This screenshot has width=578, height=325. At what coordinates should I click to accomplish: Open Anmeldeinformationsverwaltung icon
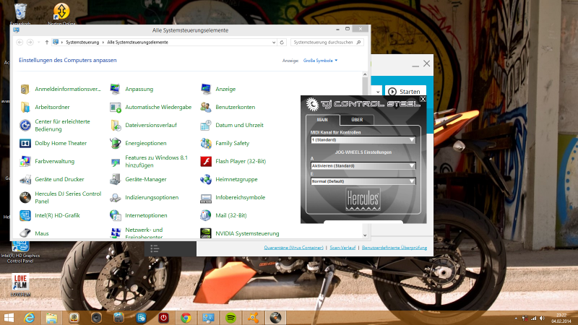pyautogui.click(x=25, y=89)
